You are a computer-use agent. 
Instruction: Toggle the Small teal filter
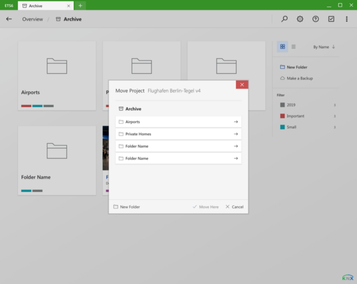291,127
